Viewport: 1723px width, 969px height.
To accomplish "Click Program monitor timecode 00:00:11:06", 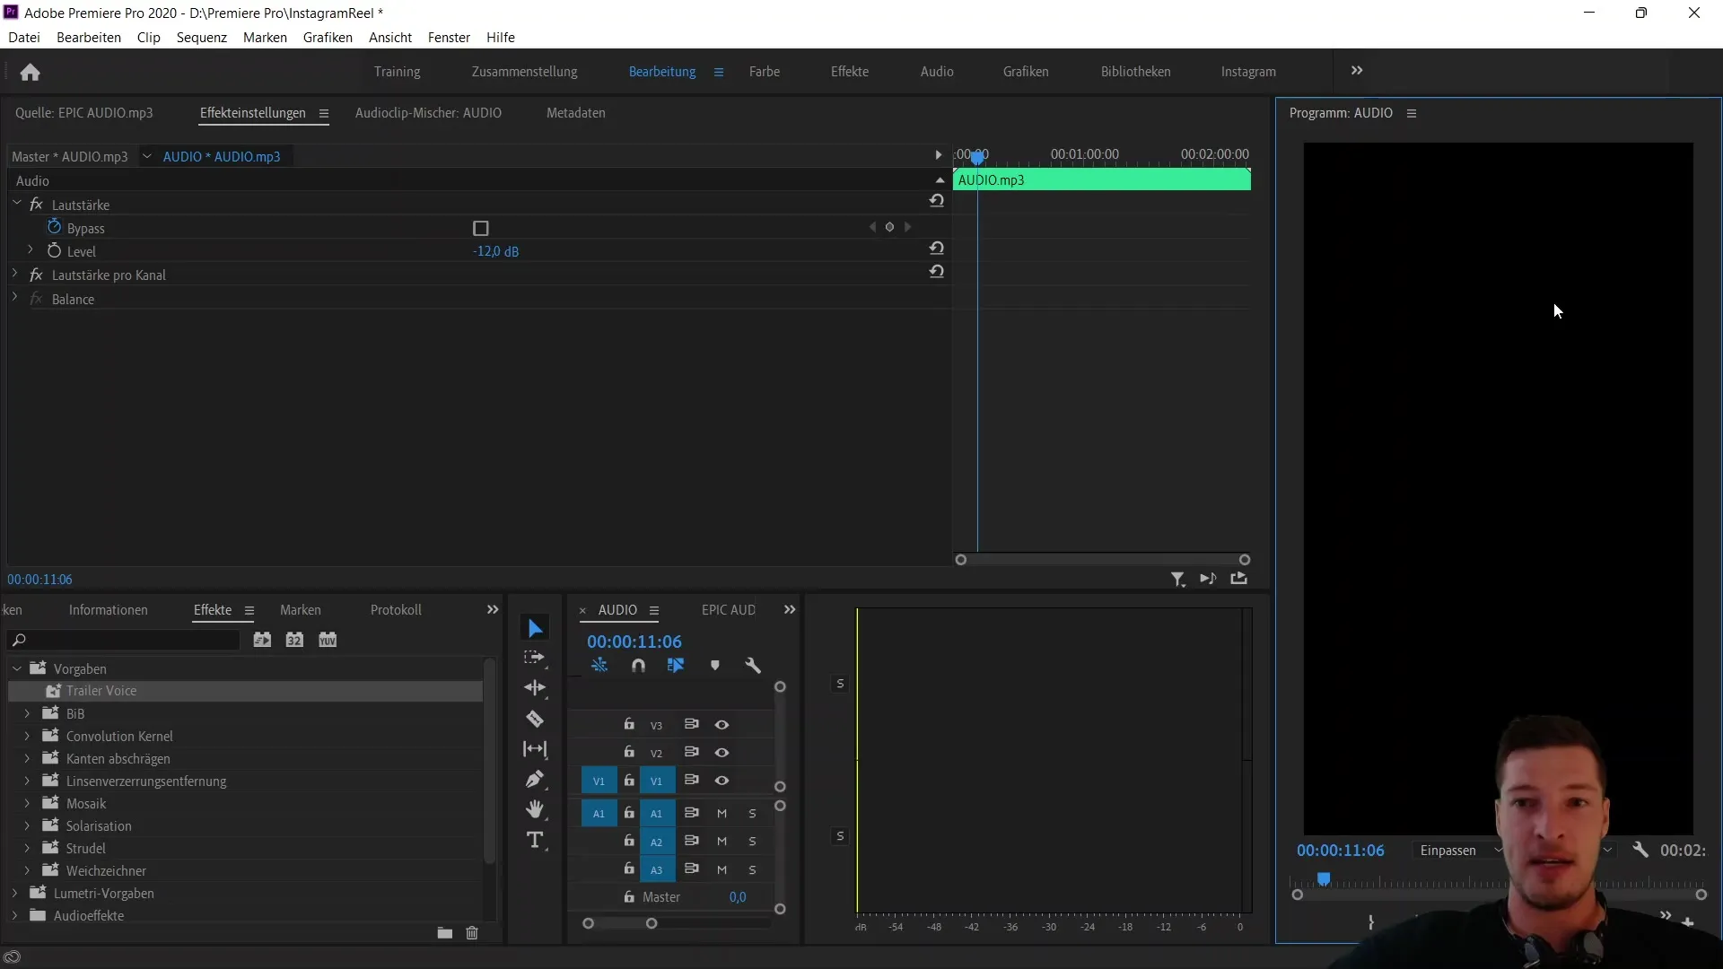I will point(1341,851).
